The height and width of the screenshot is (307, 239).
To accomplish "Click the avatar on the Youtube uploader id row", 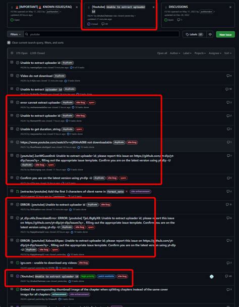I will (212, 277).
